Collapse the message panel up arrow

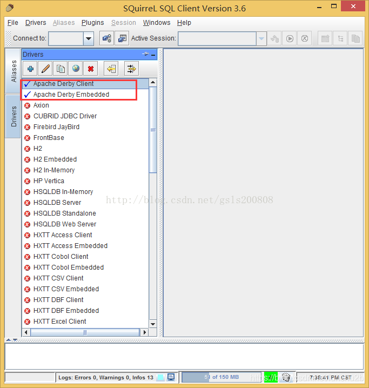pos(9,340)
